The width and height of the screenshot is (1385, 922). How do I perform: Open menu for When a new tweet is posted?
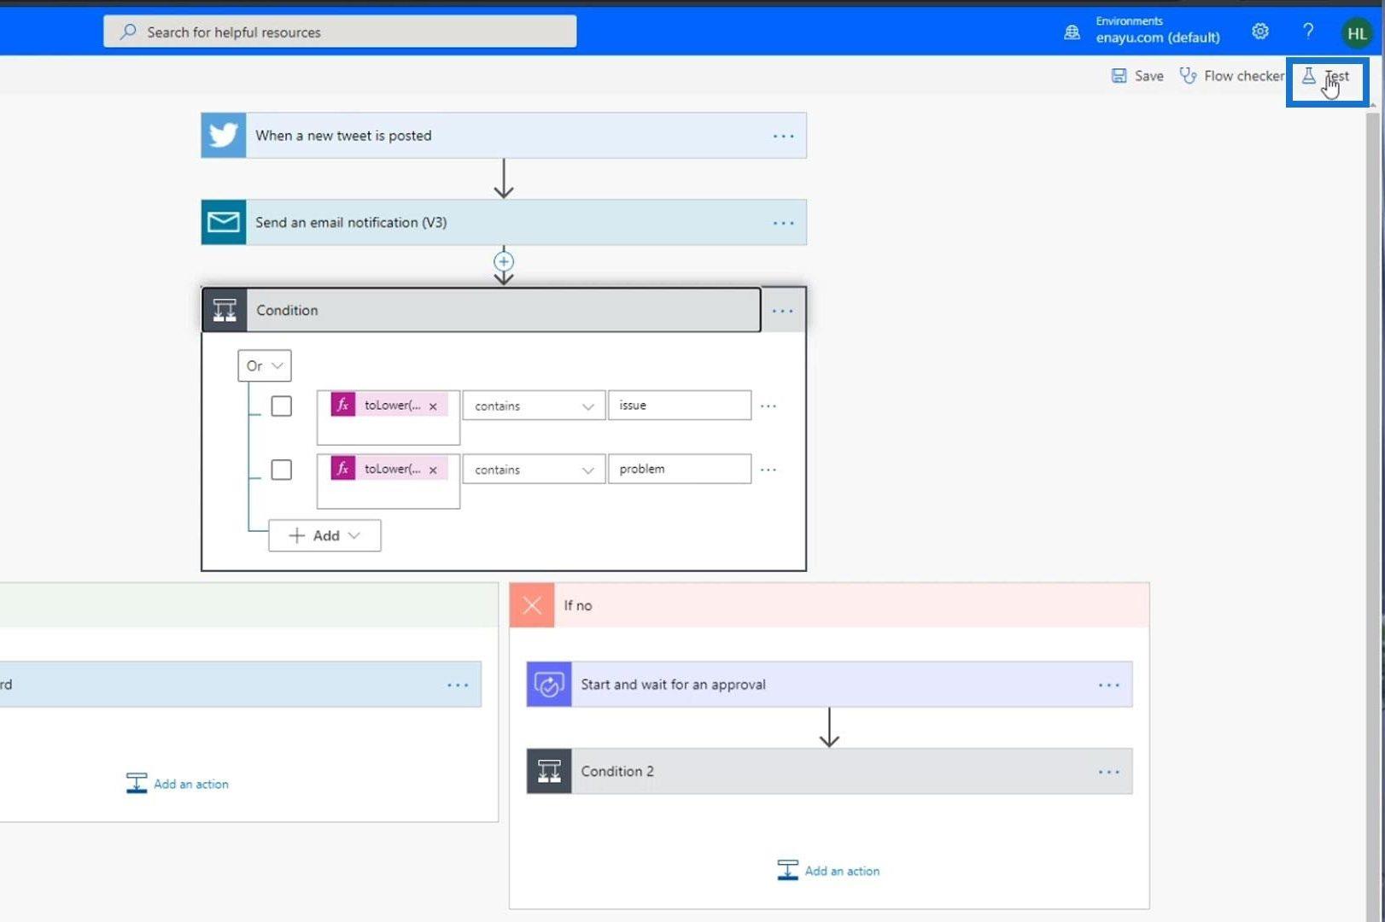[x=783, y=137]
